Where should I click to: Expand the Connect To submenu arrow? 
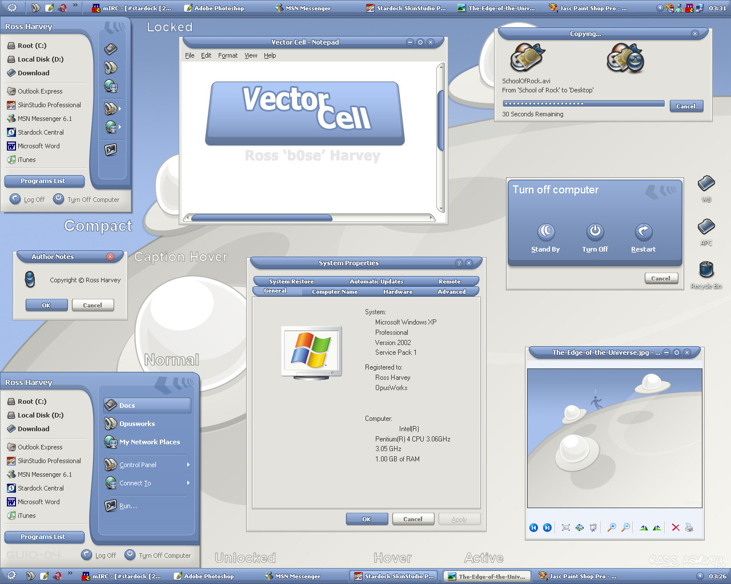tap(188, 482)
